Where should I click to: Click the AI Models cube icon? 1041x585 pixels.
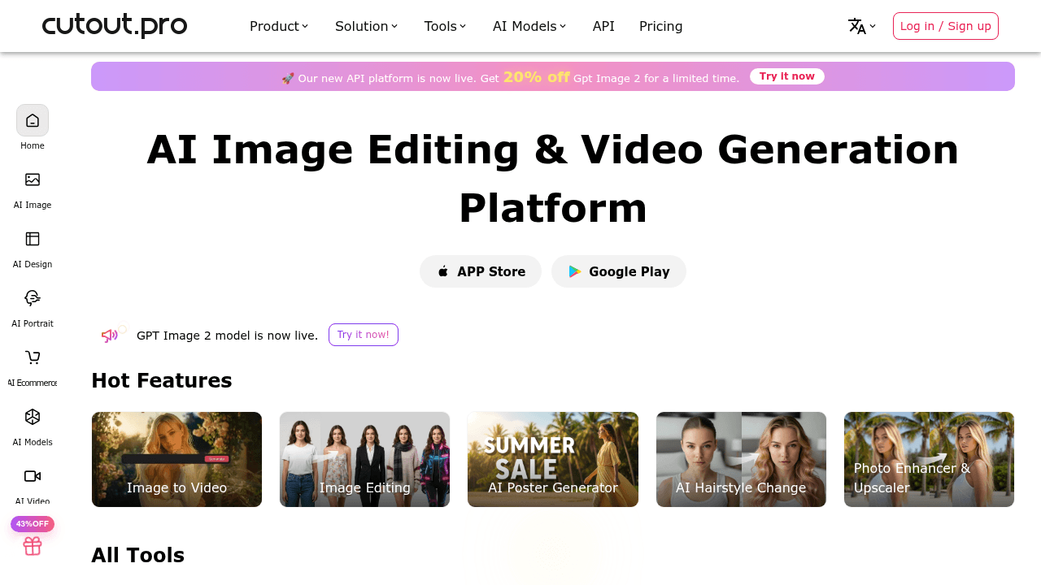[33, 417]
